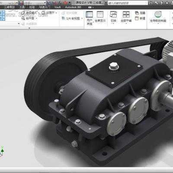
Task: Switch to the 快速入门 ribbon tab
Action: coord(45,7)
